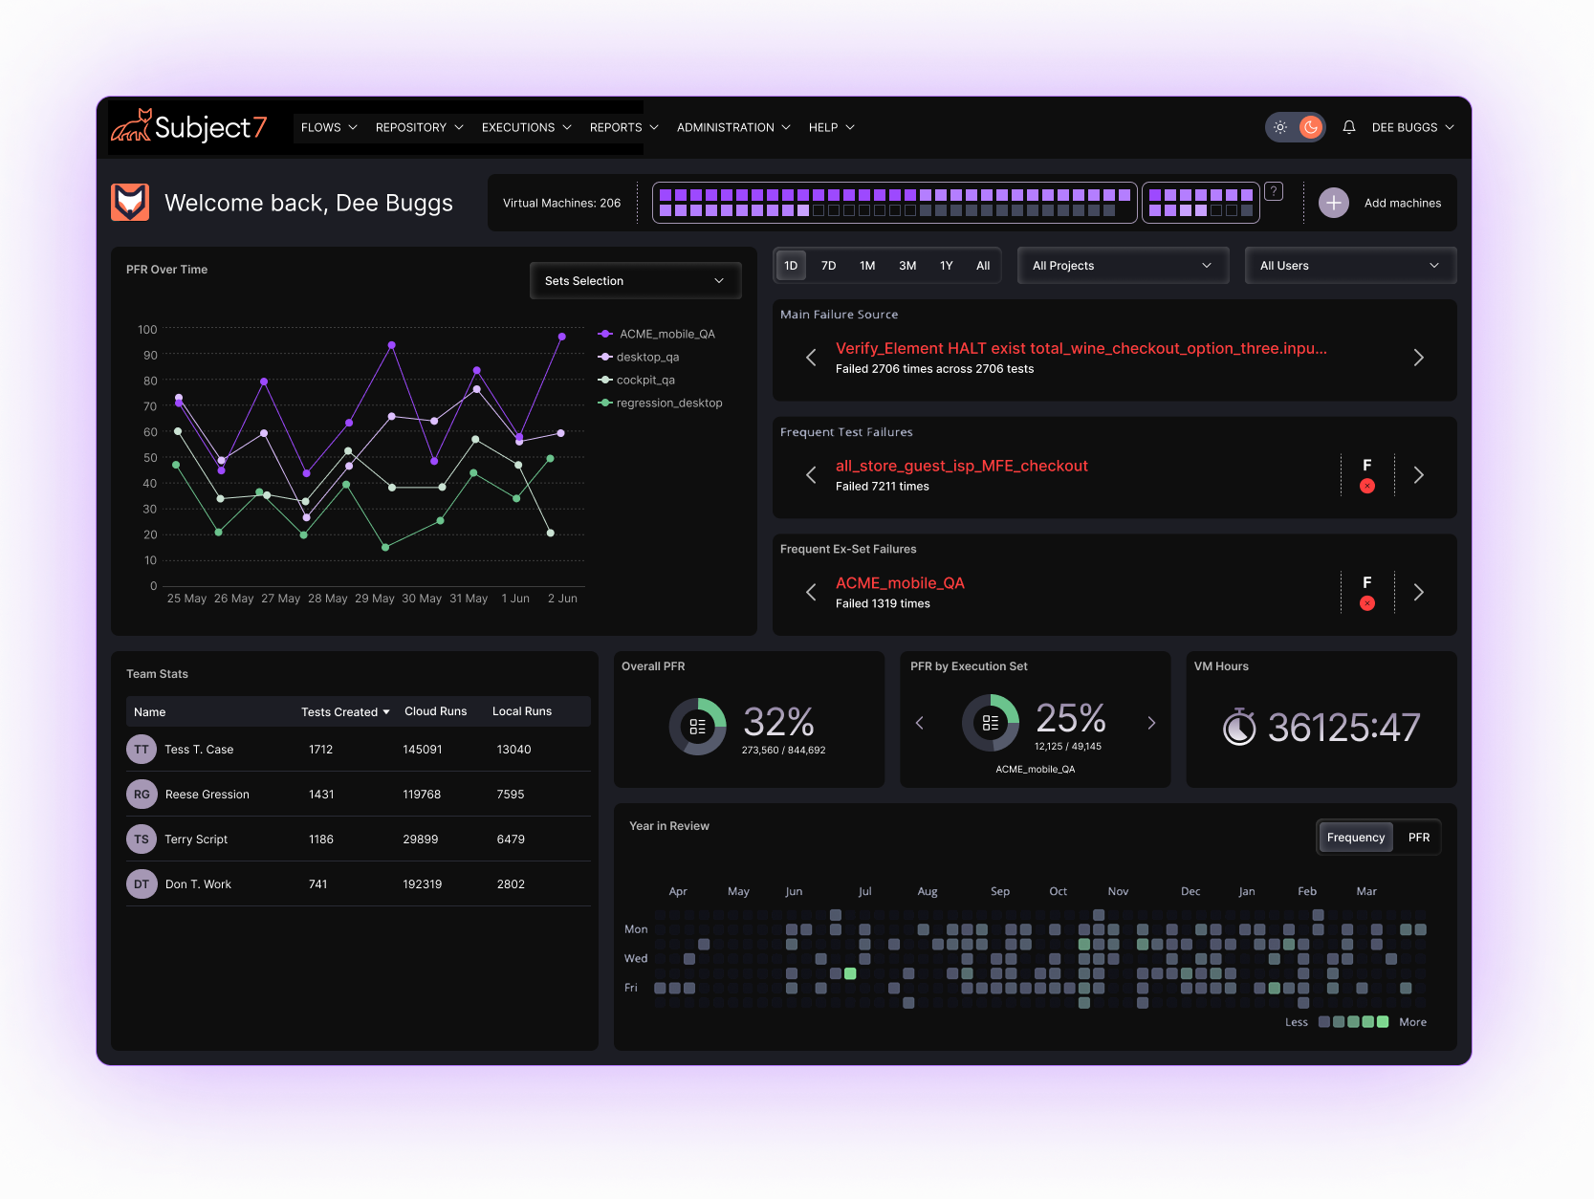Open the Sets Selection dropdown
Screen dimensions: 1594x1199
click(635, 281)
